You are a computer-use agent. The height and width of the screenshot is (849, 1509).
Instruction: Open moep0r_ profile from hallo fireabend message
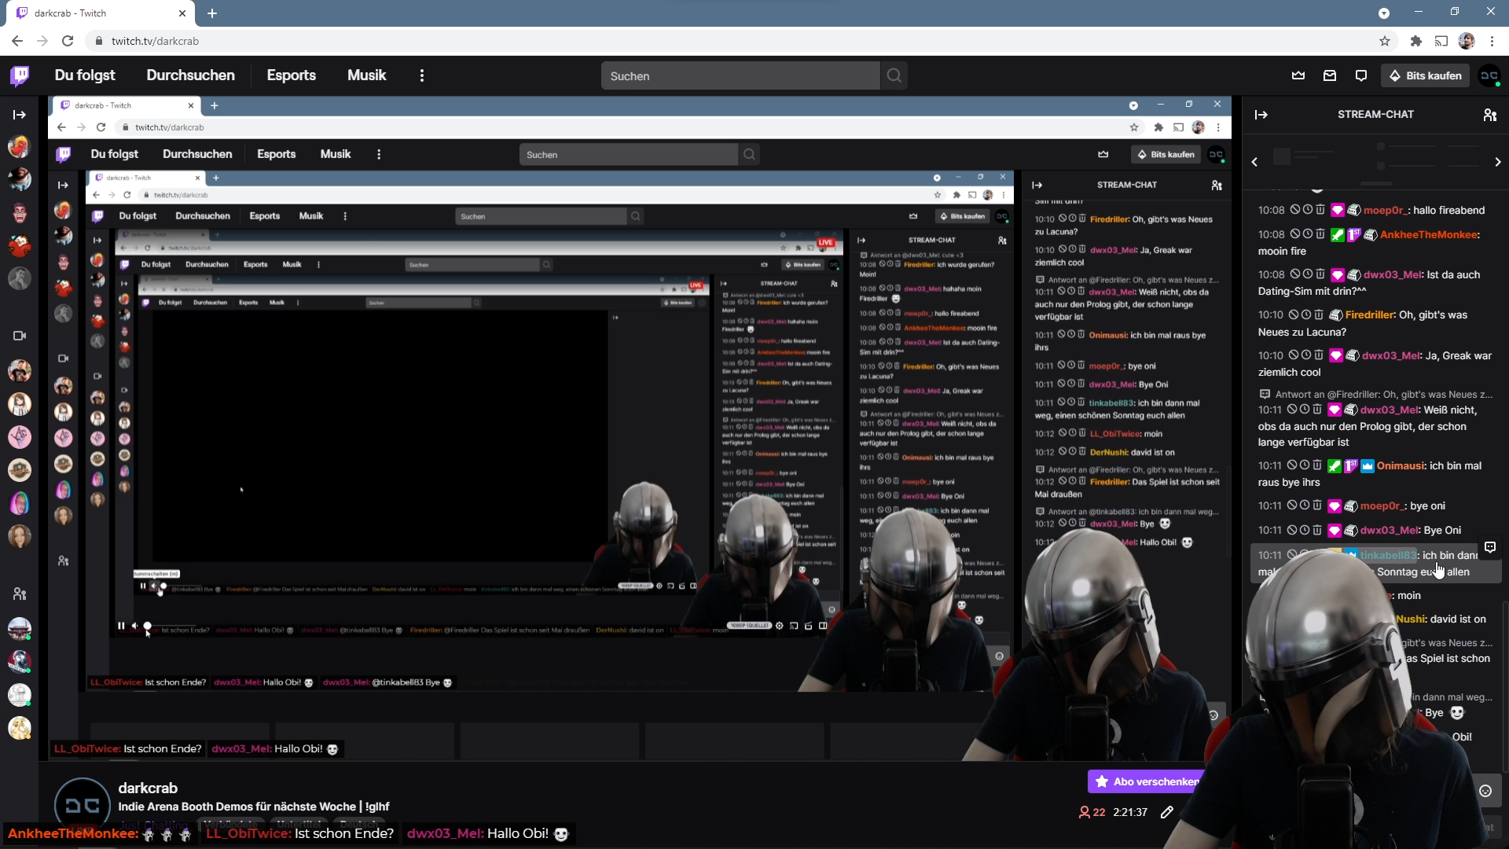pos(1386,210)
